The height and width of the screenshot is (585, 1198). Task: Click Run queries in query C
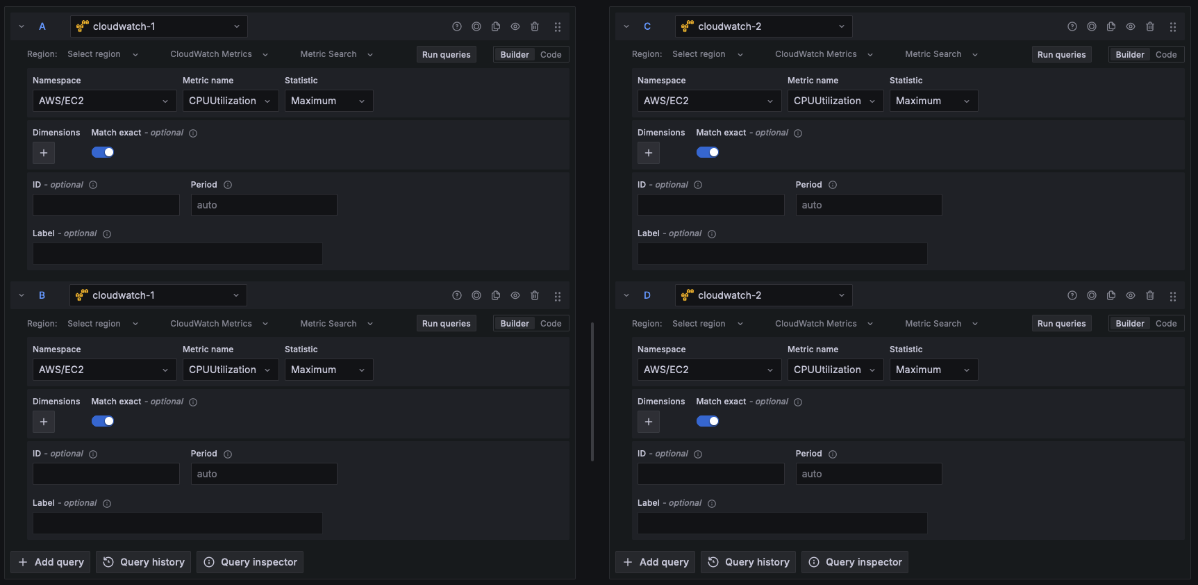click(1061, 54)
